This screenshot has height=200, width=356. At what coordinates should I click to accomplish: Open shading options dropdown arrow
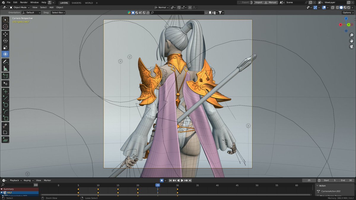[x=353, y=7]
